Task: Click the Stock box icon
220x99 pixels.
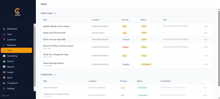Action: [x=4, y=78]
